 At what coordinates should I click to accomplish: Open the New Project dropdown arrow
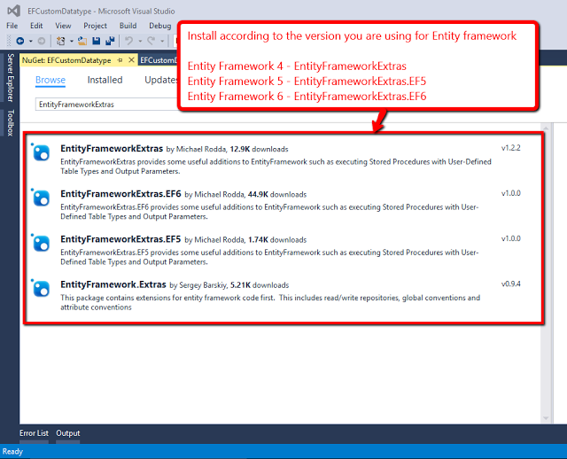point(71,42)
